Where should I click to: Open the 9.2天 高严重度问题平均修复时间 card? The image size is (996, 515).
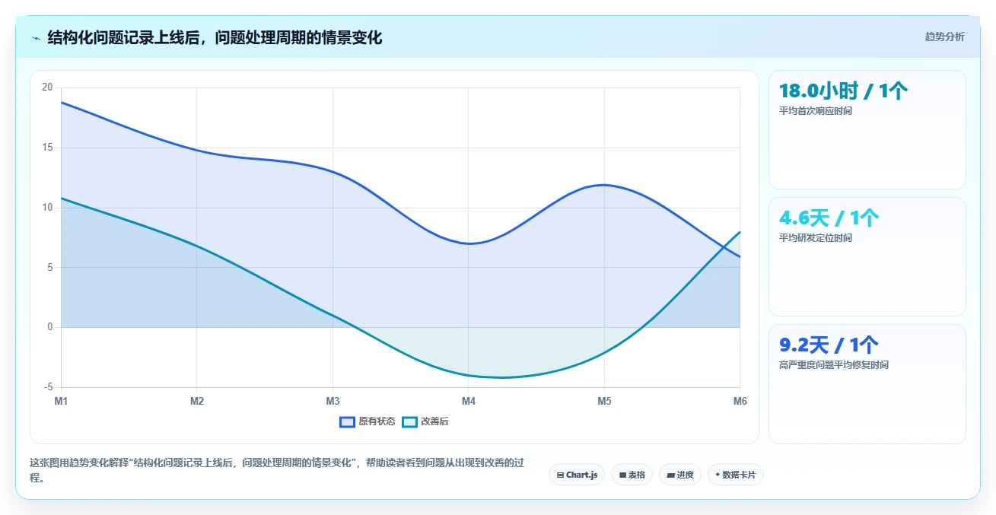tap(867, 384)
